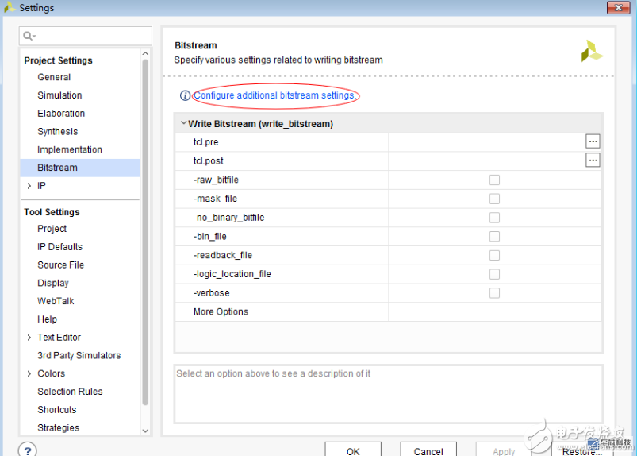
Task: Select the Display settings item
Action: pos(53,283)
